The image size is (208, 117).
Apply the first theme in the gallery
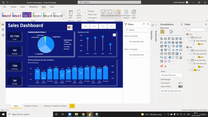point(6,15)
